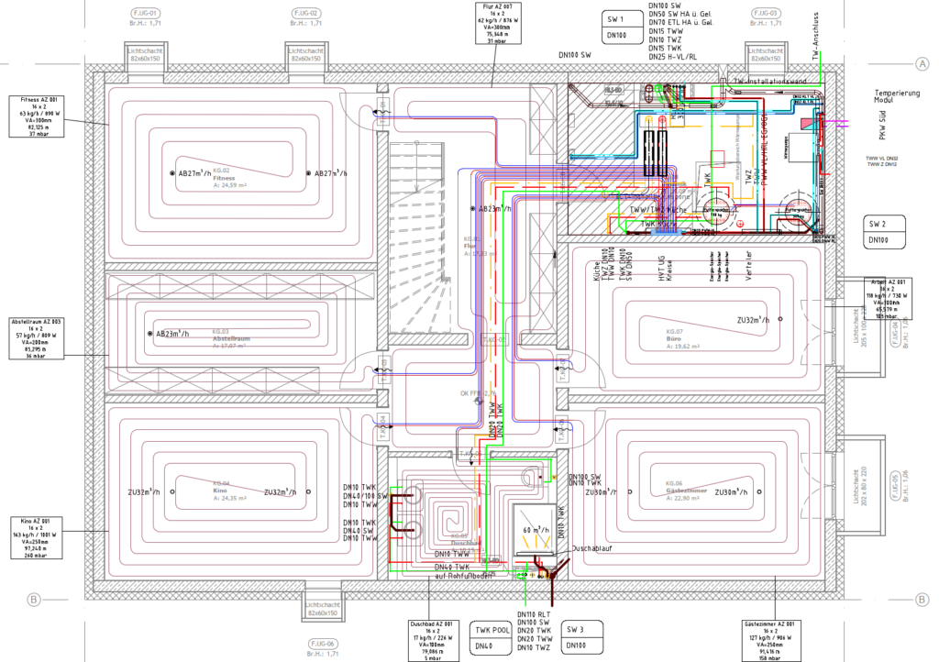Click the DN40 TWK pipe label

[451, 567]
